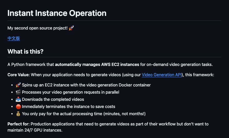Click 'maintain 24/7 GPU instances' text
Screen dimensions: 229x138
click(35, 130)
